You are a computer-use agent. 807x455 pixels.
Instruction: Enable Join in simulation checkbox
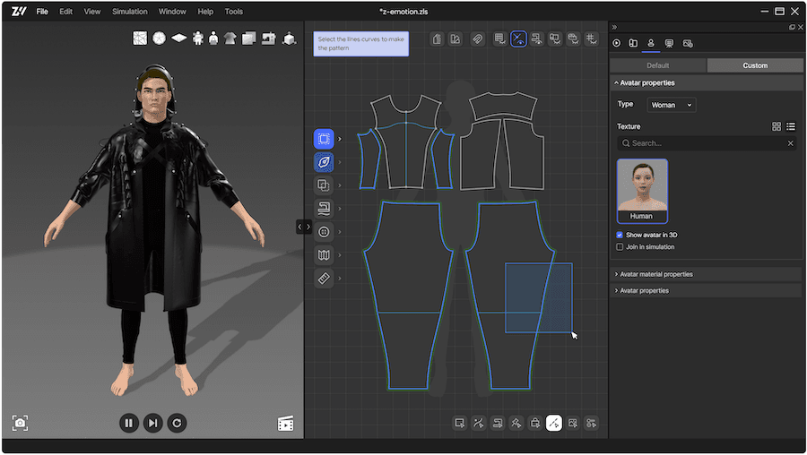point(620,247)
